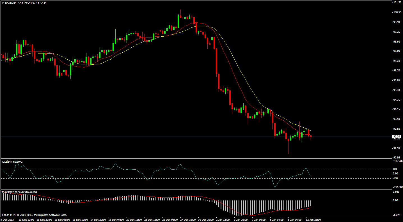Click the 97.35 price axis label
This screenshot has width=403, height=222.
[397, 61]
